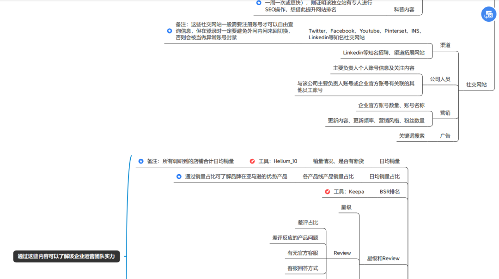Select the 营销 node

[x=444, y=113]
